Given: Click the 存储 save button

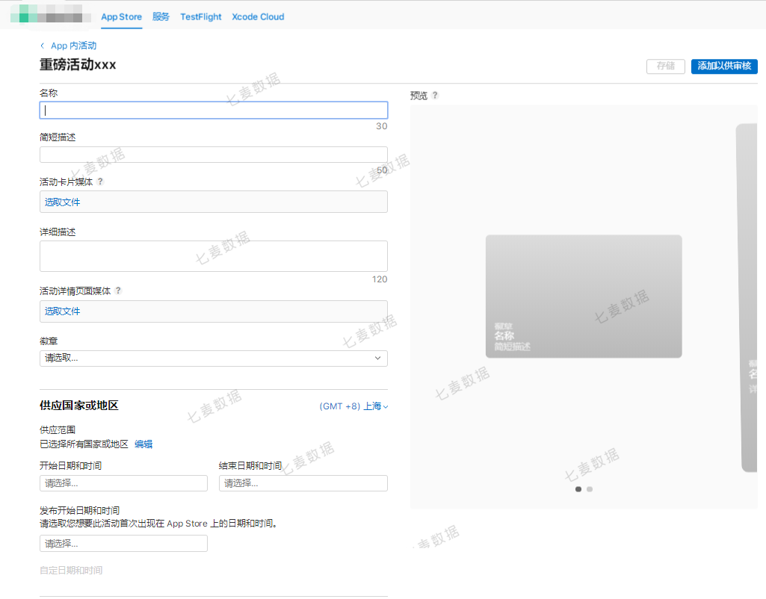Looking at the screenshot, I should point(665,66).
